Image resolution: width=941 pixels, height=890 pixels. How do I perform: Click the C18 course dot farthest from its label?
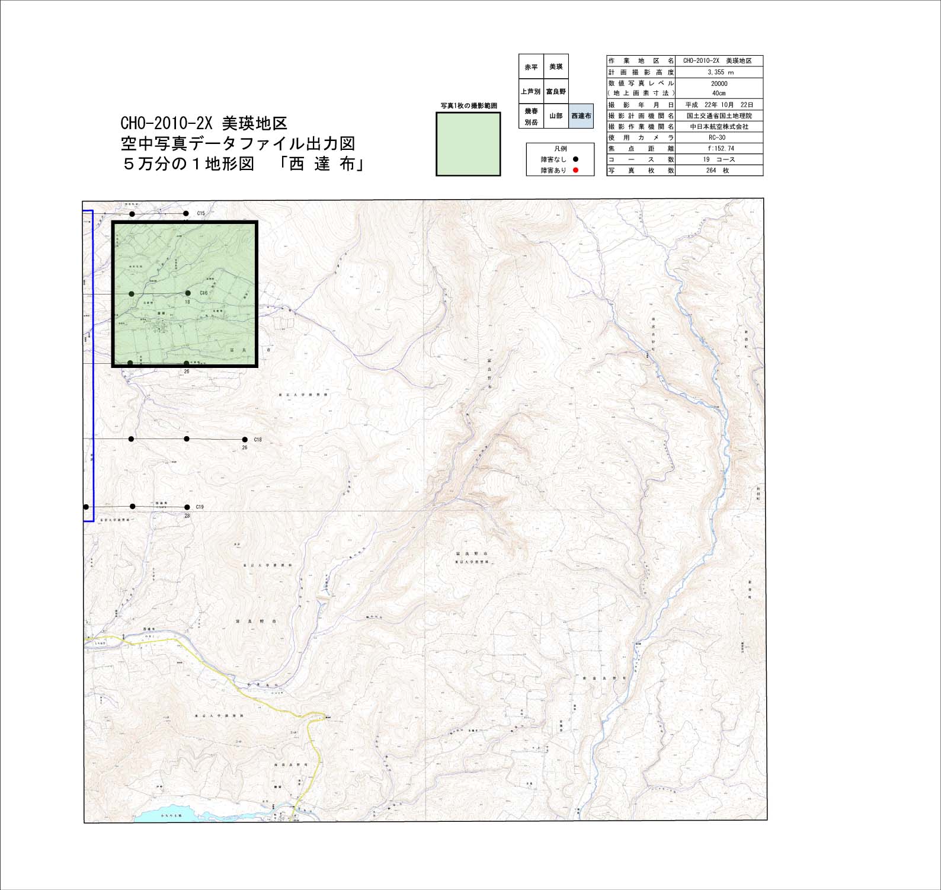(131, 439)
